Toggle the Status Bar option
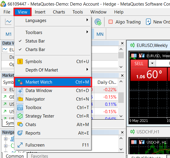This screenshot has height=158, width=170. click(x=53, y=41)
